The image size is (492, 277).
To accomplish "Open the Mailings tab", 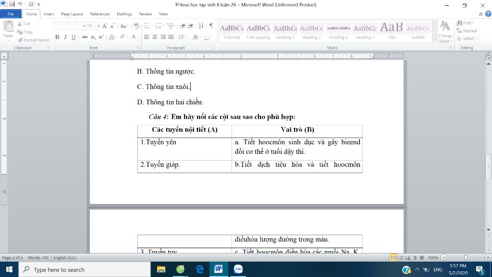I will 124,14.
